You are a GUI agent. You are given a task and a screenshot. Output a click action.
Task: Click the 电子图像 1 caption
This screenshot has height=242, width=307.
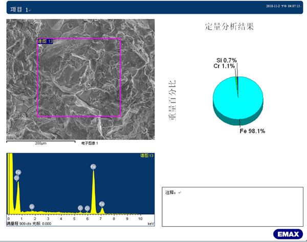tap(90, 143)
